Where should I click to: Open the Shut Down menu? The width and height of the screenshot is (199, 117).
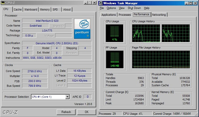pos(134,8)
